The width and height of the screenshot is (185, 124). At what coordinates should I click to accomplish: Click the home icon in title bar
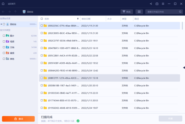tap(3, 4)
